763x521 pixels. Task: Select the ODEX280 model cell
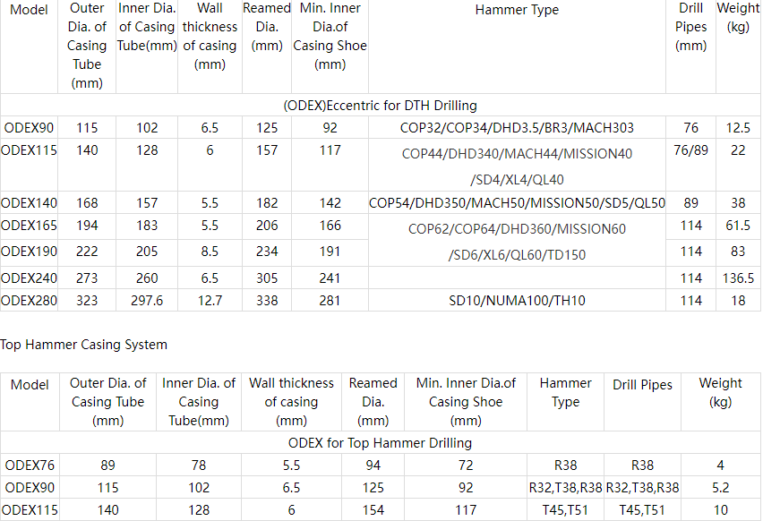coord(29,301)
